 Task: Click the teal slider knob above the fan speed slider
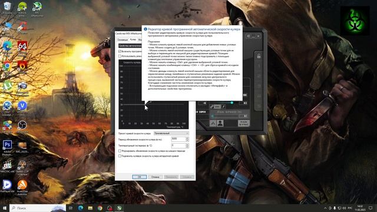[232, 102]
